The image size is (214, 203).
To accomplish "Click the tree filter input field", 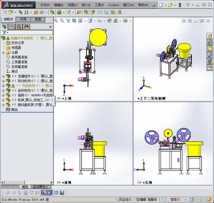I will 31,33.
